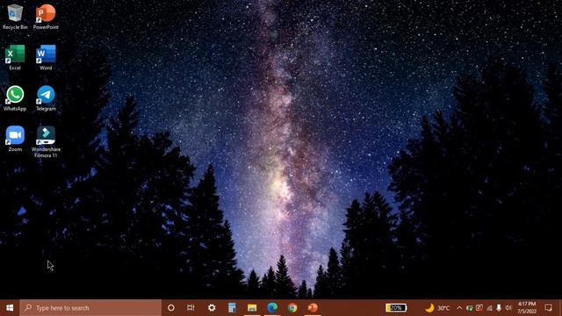The width and height of the screenshot is (562, 316).
Task: Open the Calculator taskbar icon
Action: [232, 308]
